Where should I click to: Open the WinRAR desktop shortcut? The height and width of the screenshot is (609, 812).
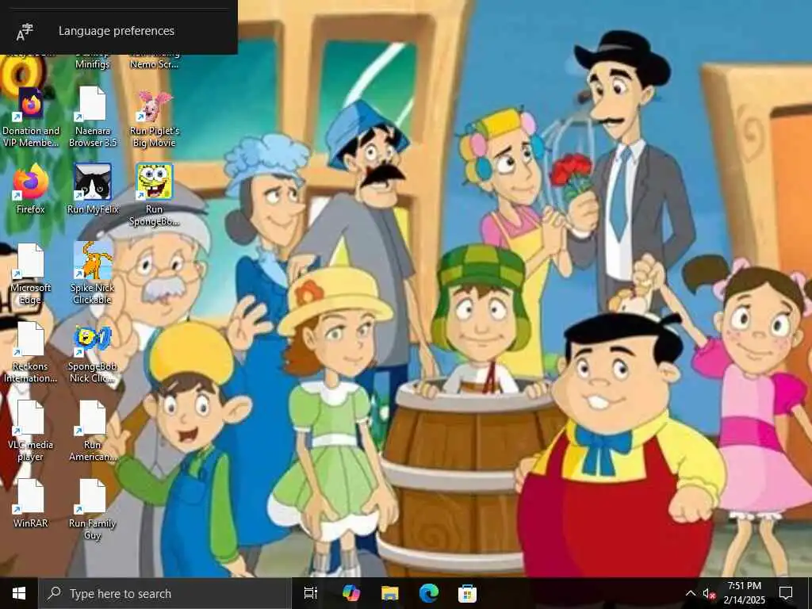31,504
